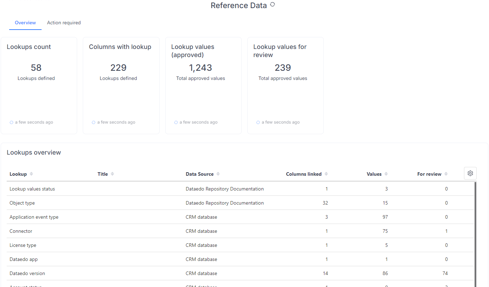Click CRM database in the Connector row

[x=202, y=231]
